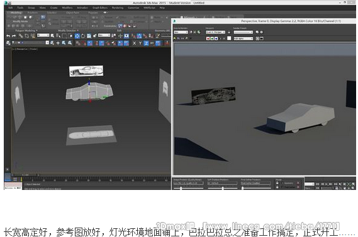Click the Select and Manipulate icon
The image size is (358, 237).
pos(120,36)
